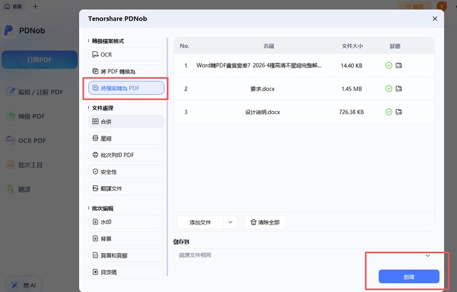Click the 添加文件 button
The height and width of the screenshot is (292, 457).
tap(200, 223)
